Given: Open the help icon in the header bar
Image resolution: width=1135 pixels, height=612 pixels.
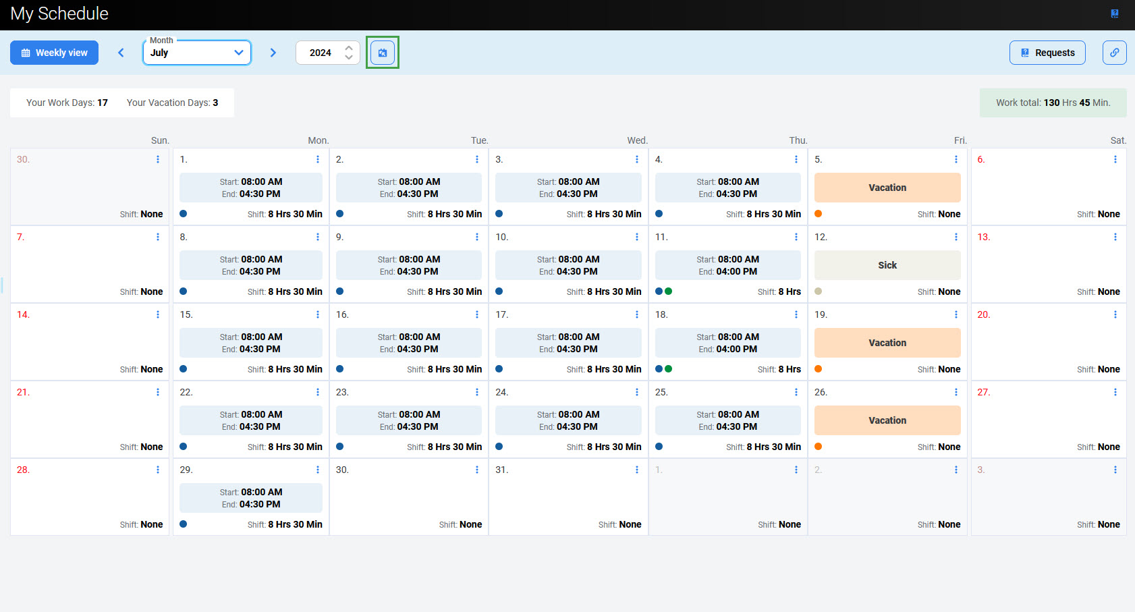Looking at the screenshot, I should point(1114,13).
